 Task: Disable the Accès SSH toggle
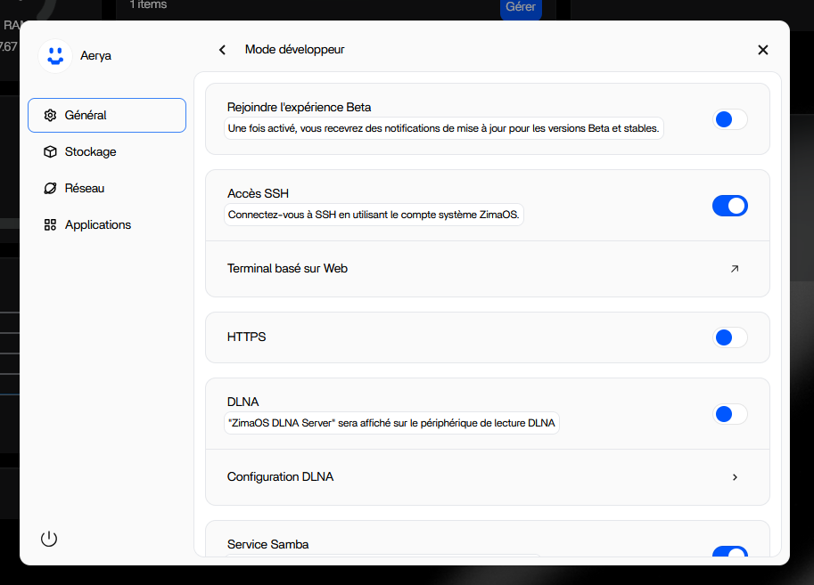point(729,206)
